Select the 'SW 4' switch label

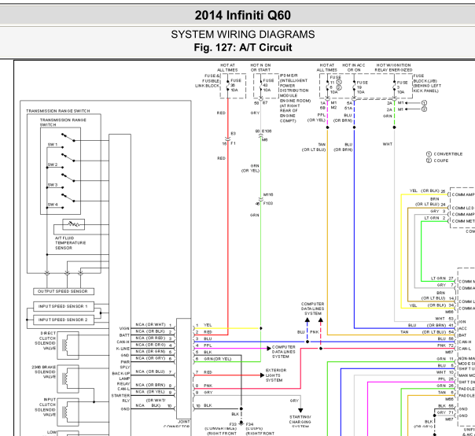click(53, 205)
